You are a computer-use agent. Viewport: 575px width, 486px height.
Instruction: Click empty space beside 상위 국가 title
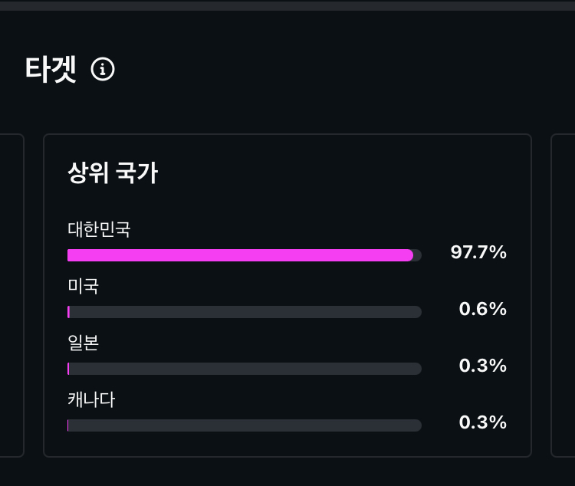point(345,173)
